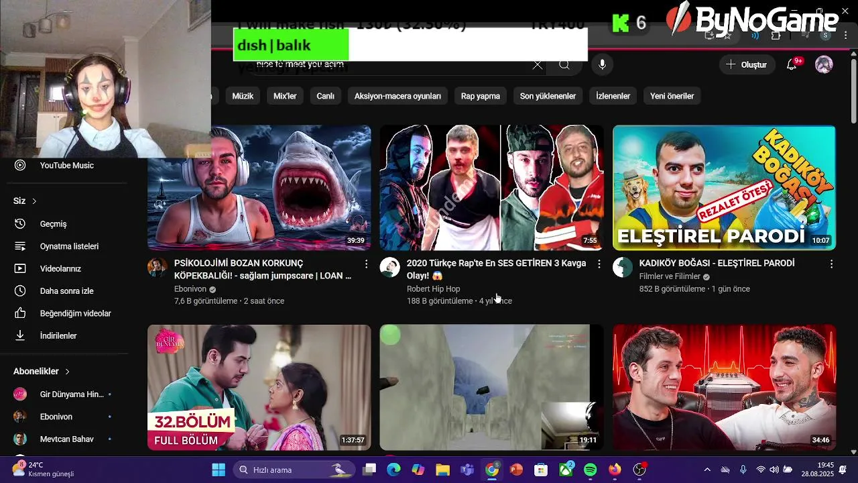
Task: Click the voice search microphone icon
Action: pyautogui.click(x=602, y=64)
